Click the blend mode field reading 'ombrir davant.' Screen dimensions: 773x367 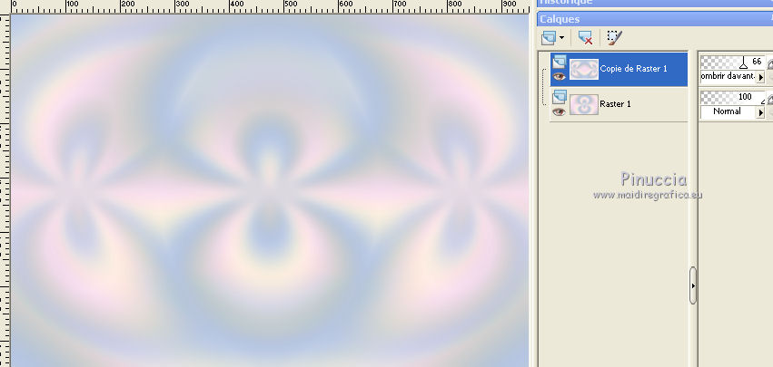point(728,77)
